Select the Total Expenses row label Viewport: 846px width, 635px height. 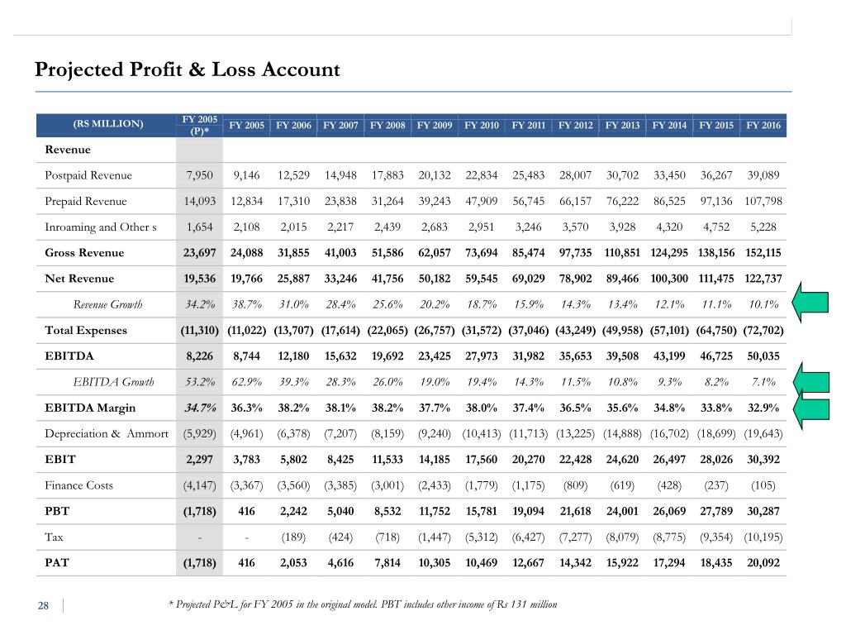pyautogui.click(x=86, y=331)
